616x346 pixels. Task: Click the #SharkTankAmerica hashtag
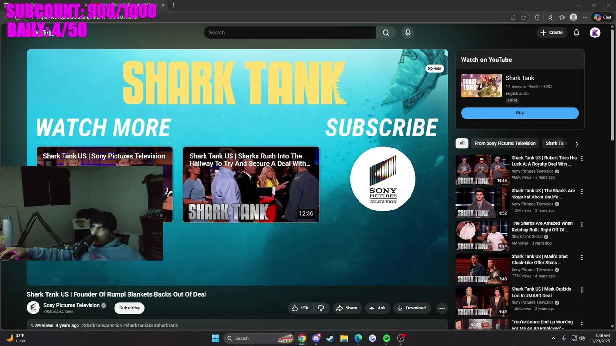(x=102, y=326)
